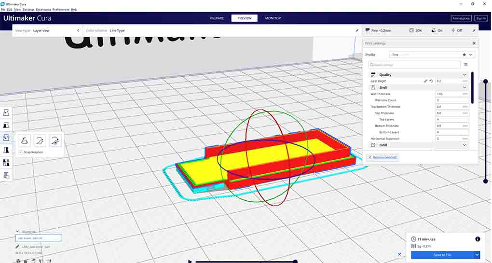The image size is (492, 263).
Task: Click the 3D view camera icon at bottom left
Action: point(18,261)
